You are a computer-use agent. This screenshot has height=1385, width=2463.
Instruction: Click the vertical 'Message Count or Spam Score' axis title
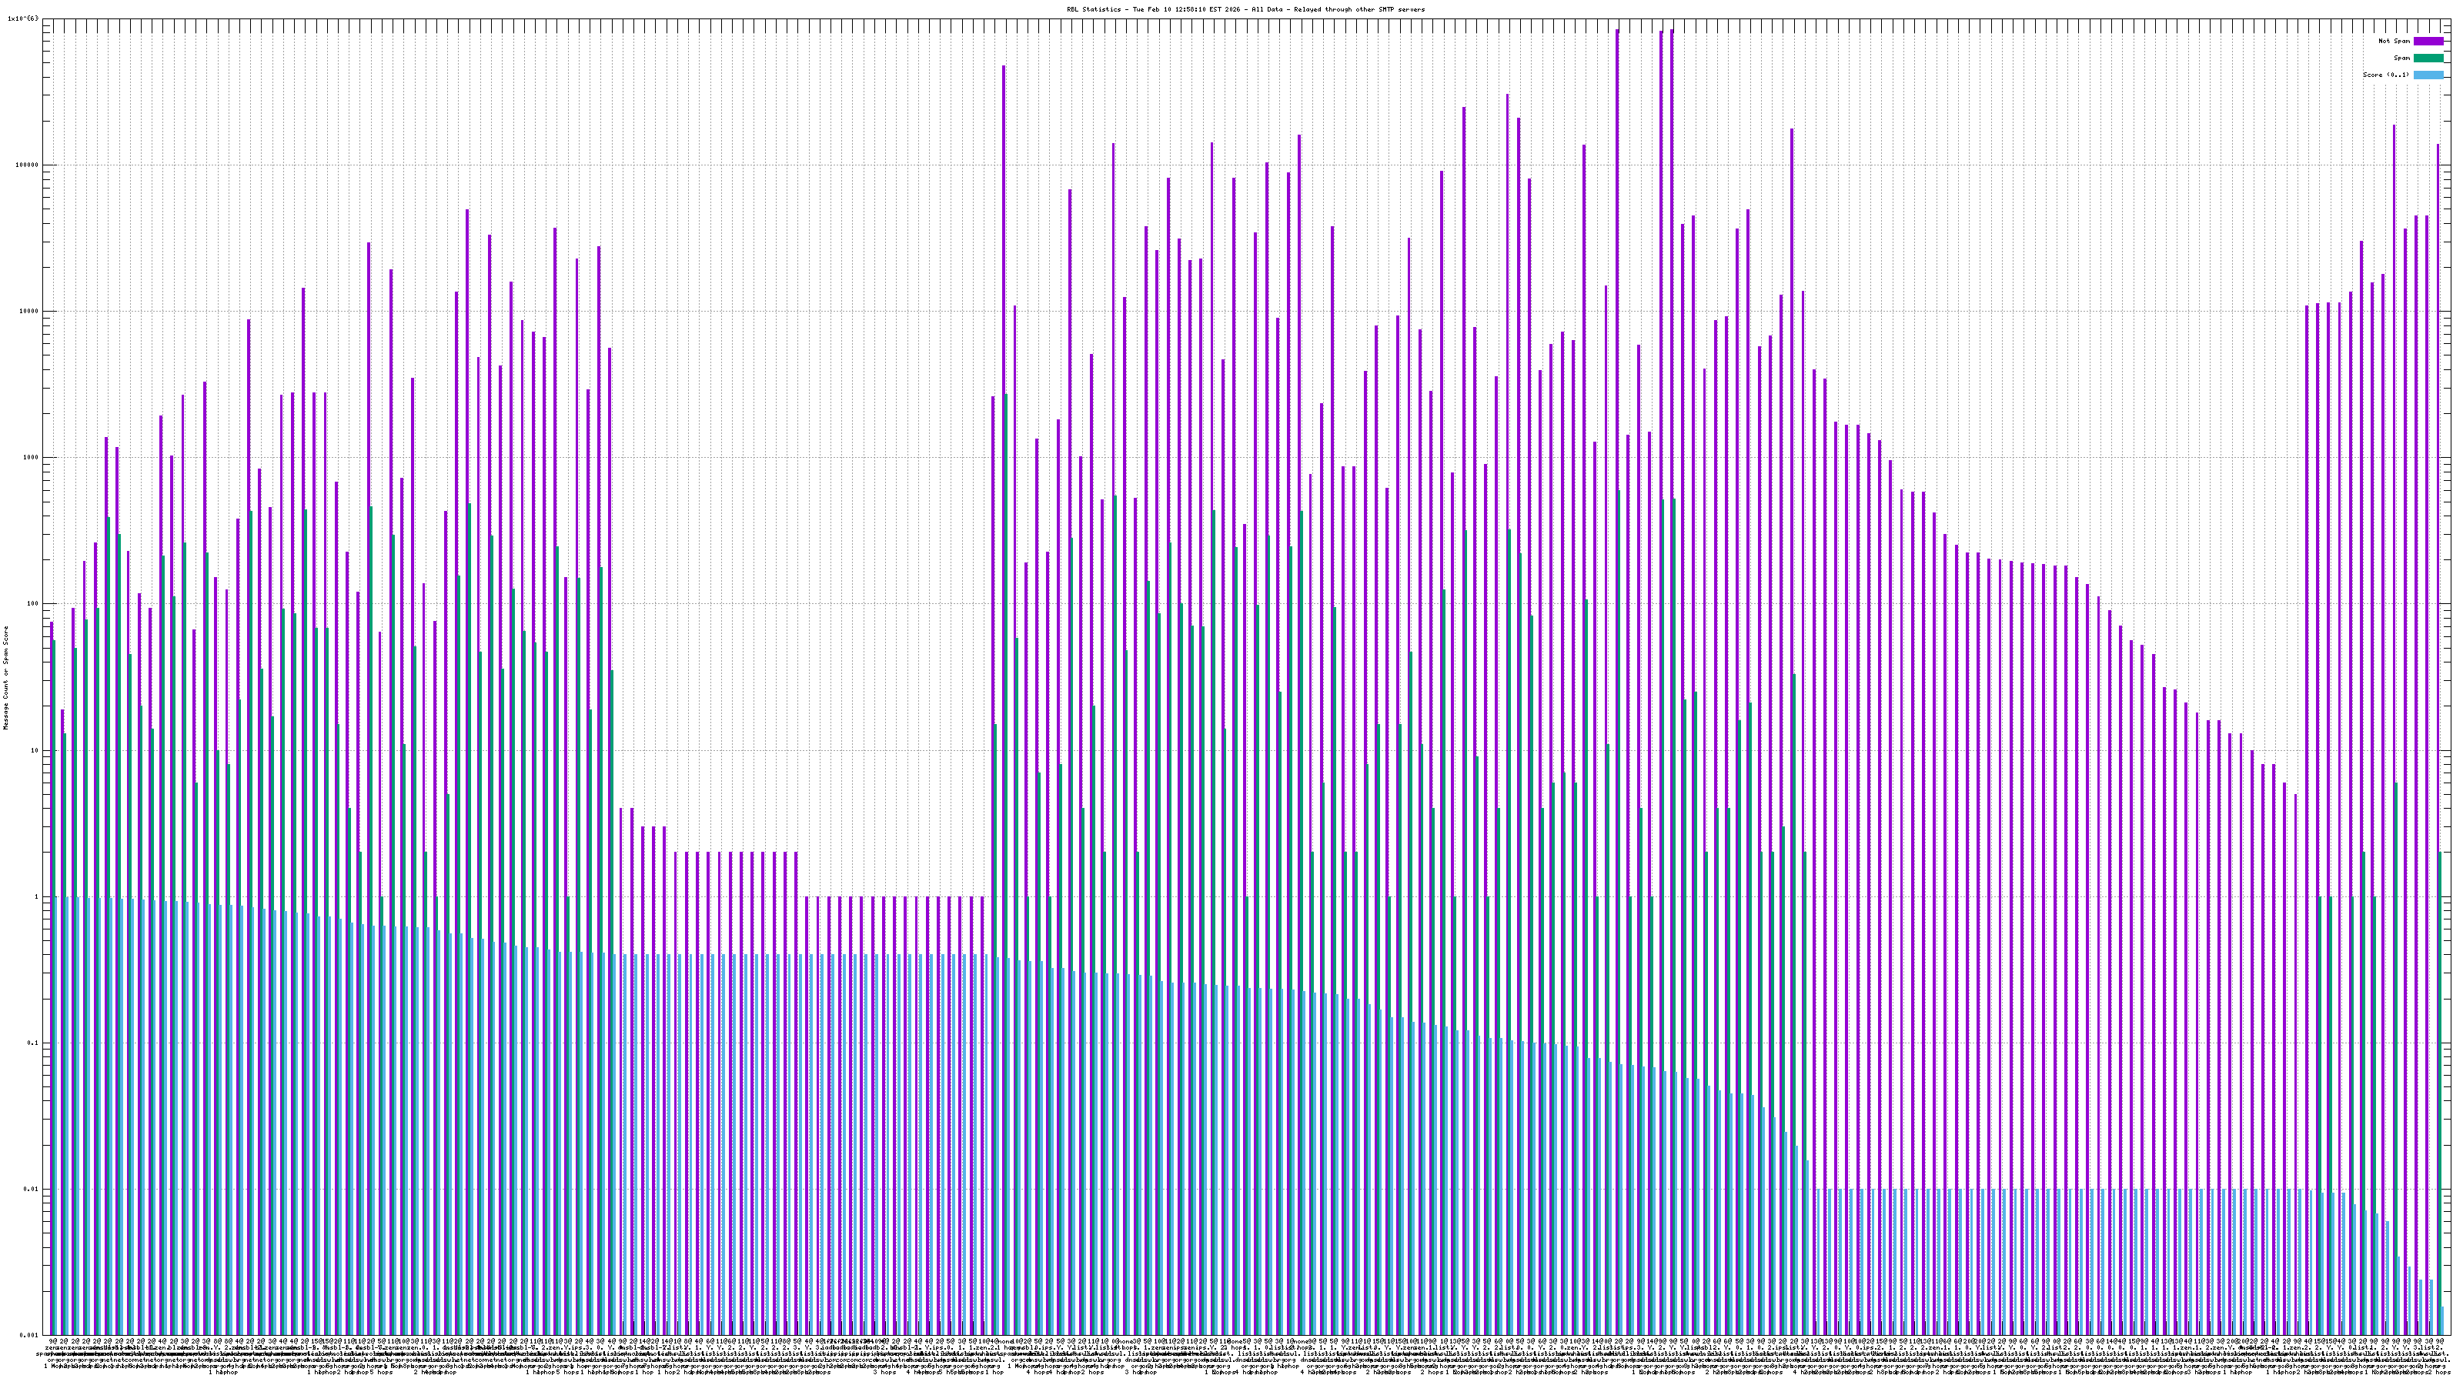(5, 678)
